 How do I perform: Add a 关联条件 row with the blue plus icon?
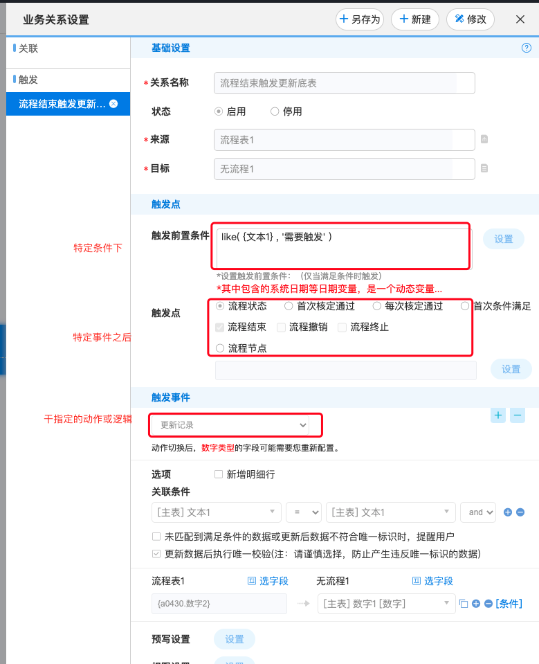508,512
